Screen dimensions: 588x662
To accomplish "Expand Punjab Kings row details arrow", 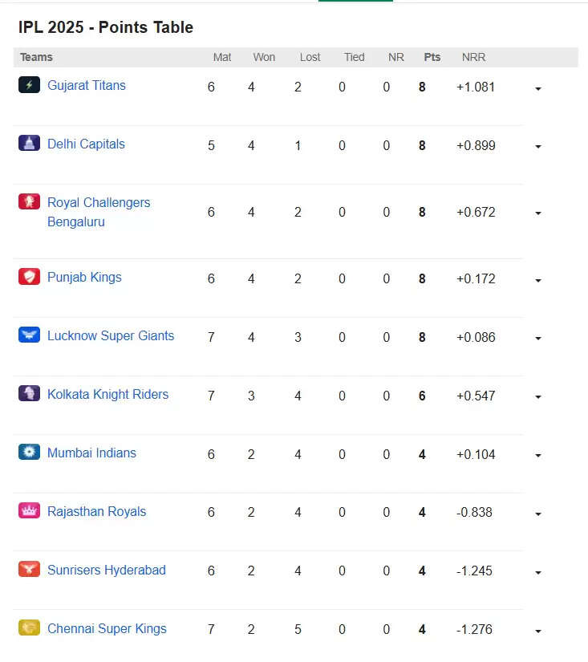I will [538, 281].
